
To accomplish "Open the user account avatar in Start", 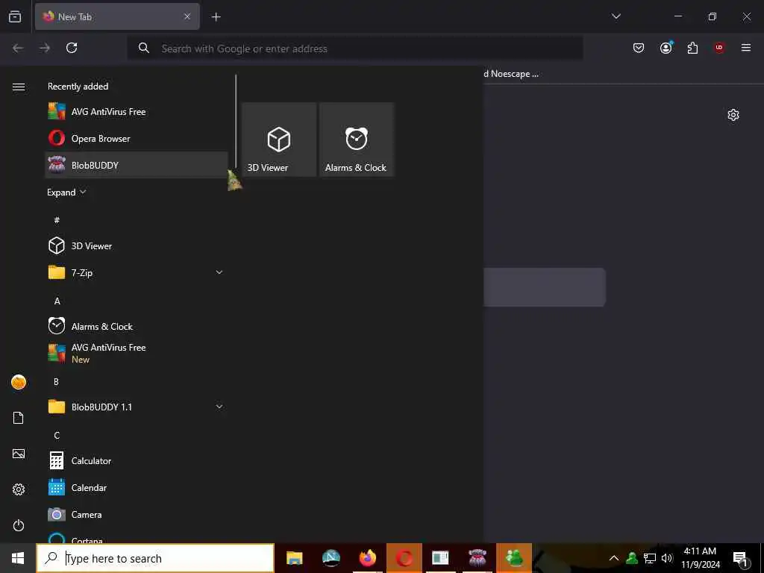I will (19, 382).
